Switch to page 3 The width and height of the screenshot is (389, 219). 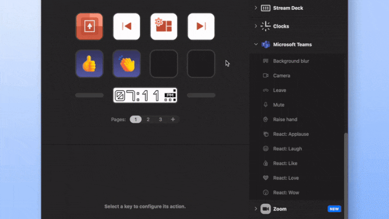click(x=160, y=120)
